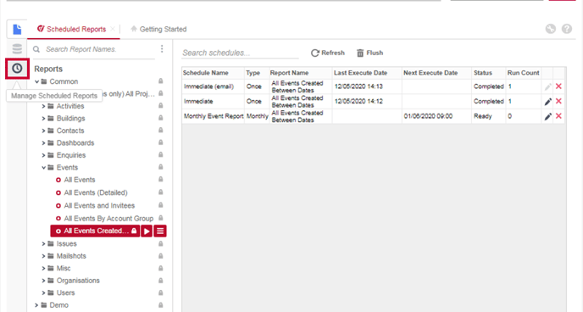Expand the Dashboards folder
583x312 pixels.
click(43, 142)
